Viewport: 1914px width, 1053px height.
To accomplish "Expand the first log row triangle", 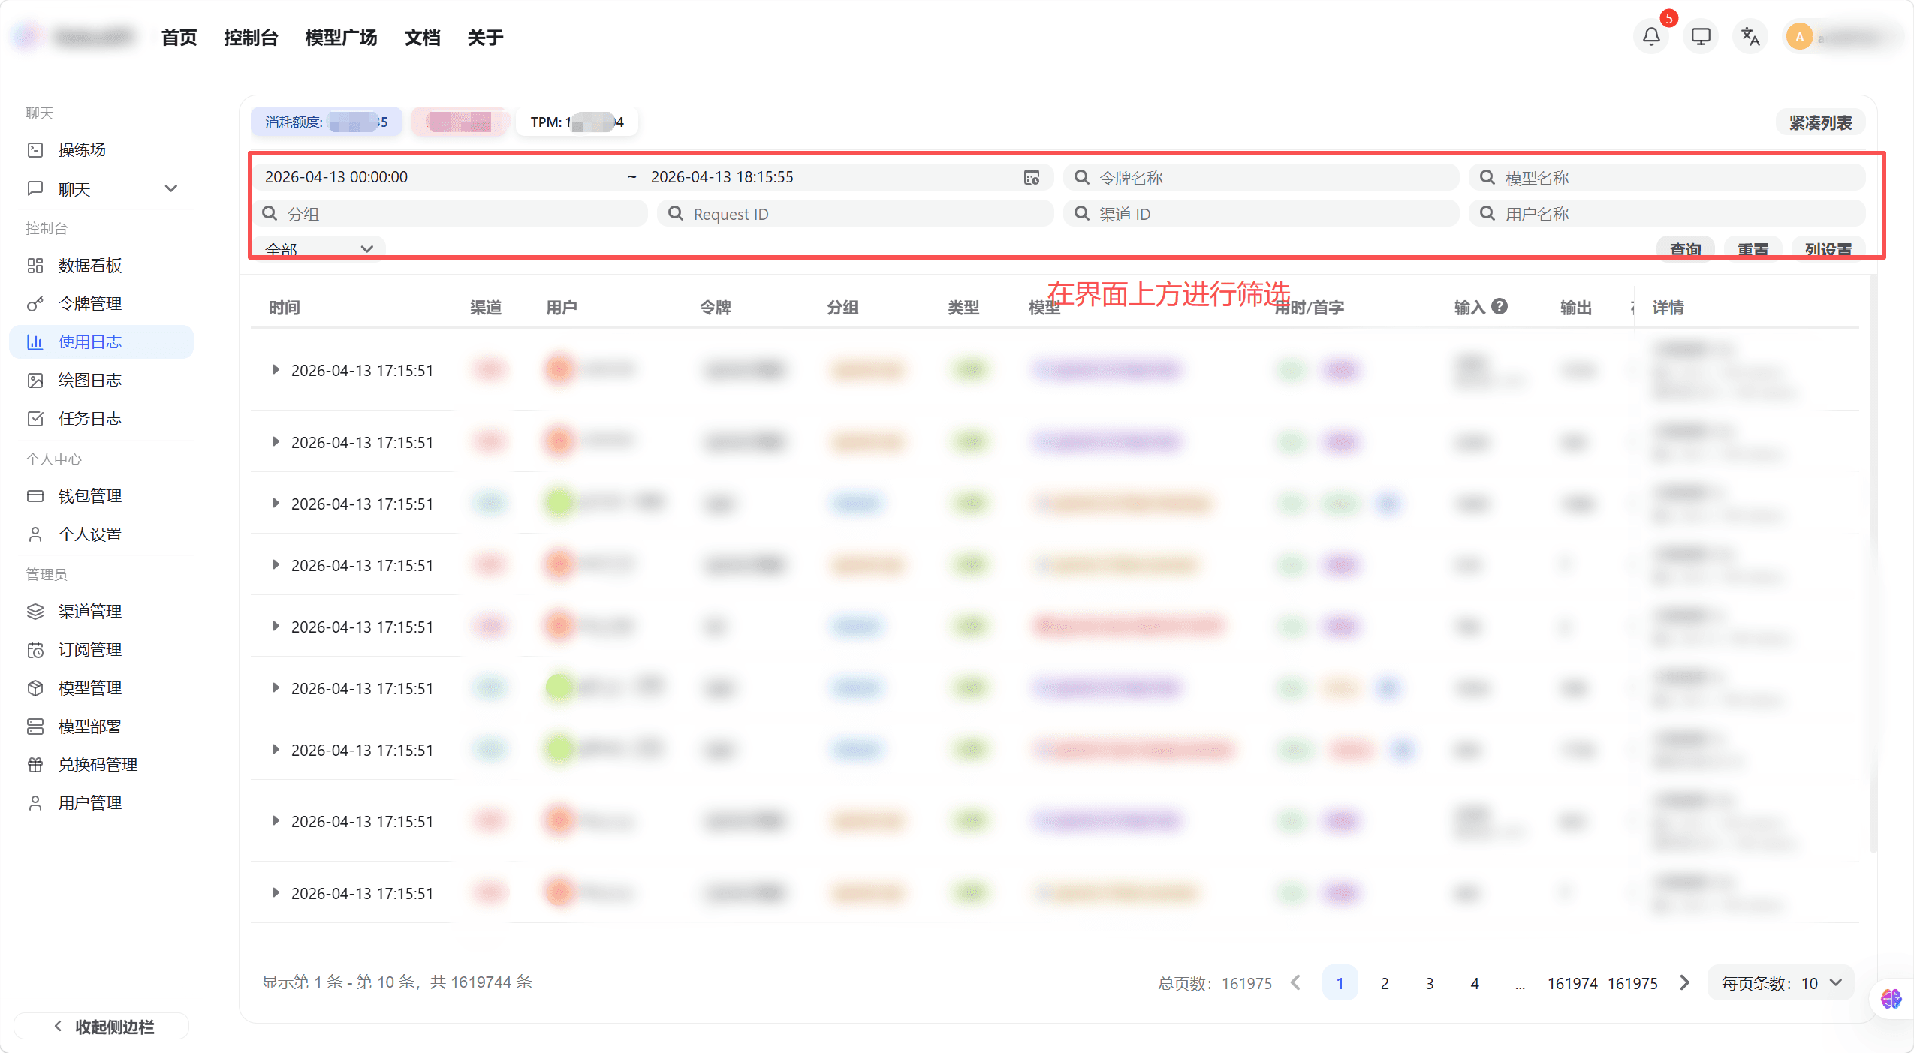I will [276, 370].
